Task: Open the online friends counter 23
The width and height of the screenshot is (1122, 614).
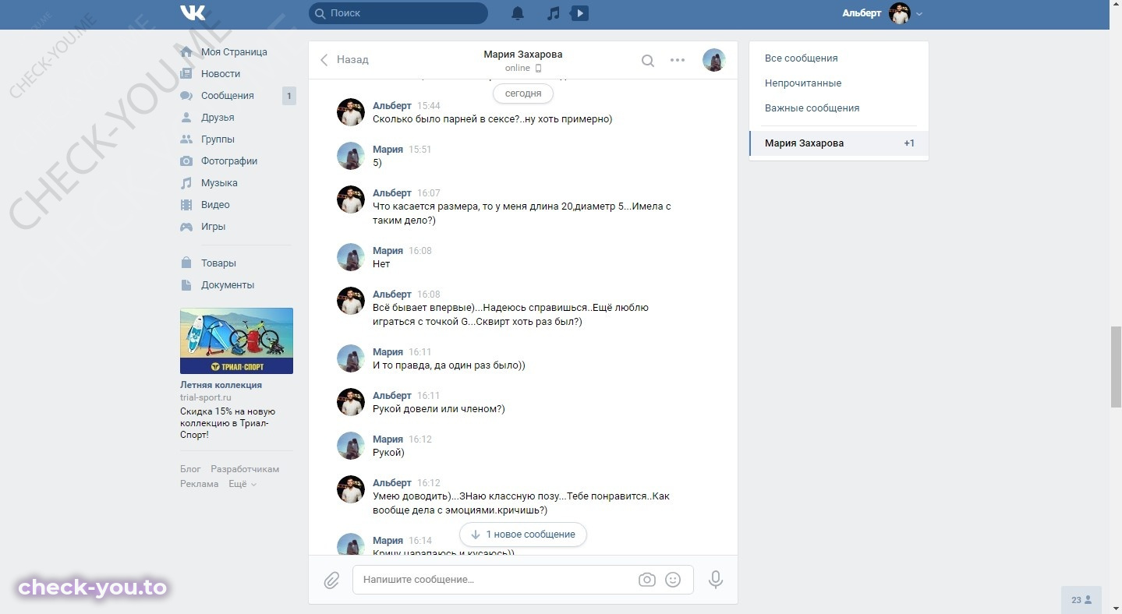Action: pos(1081,600)
